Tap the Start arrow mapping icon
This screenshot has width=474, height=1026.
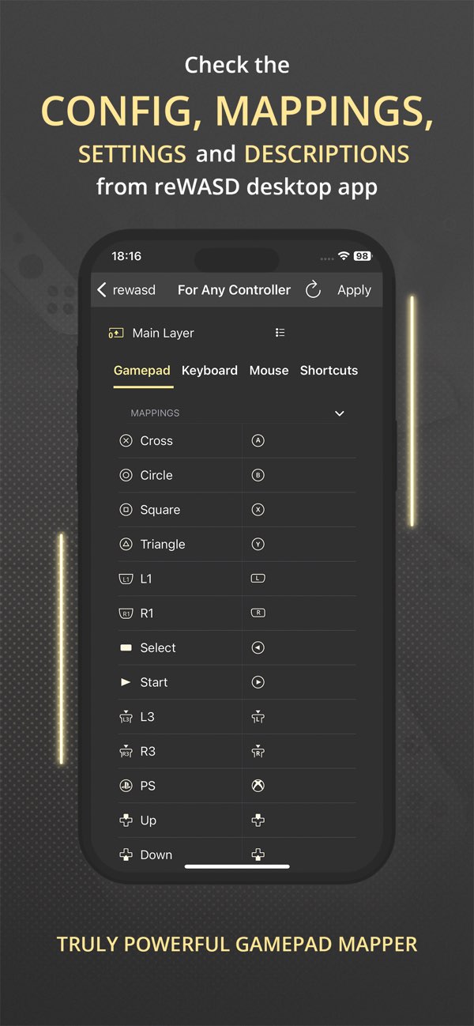tap(258, 682)
